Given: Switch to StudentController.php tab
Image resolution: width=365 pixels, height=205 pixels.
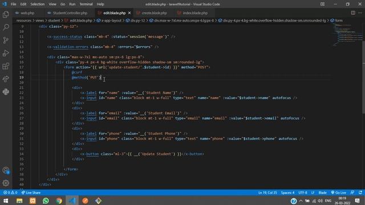Looking at the screenshot, I should [x=70, y=13].
